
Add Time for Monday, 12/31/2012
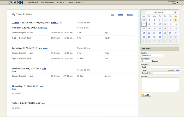click(43, 28)
